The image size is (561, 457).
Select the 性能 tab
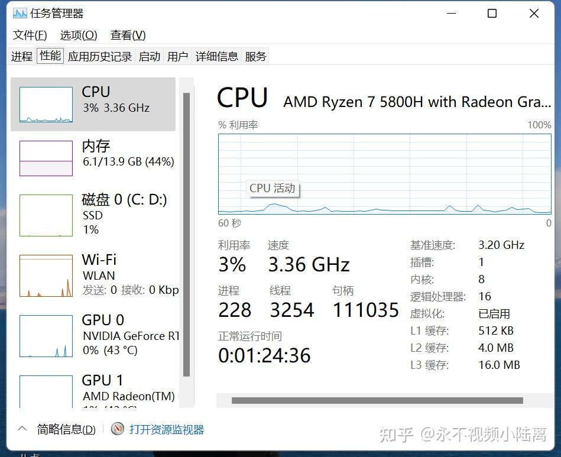[50, 56]
